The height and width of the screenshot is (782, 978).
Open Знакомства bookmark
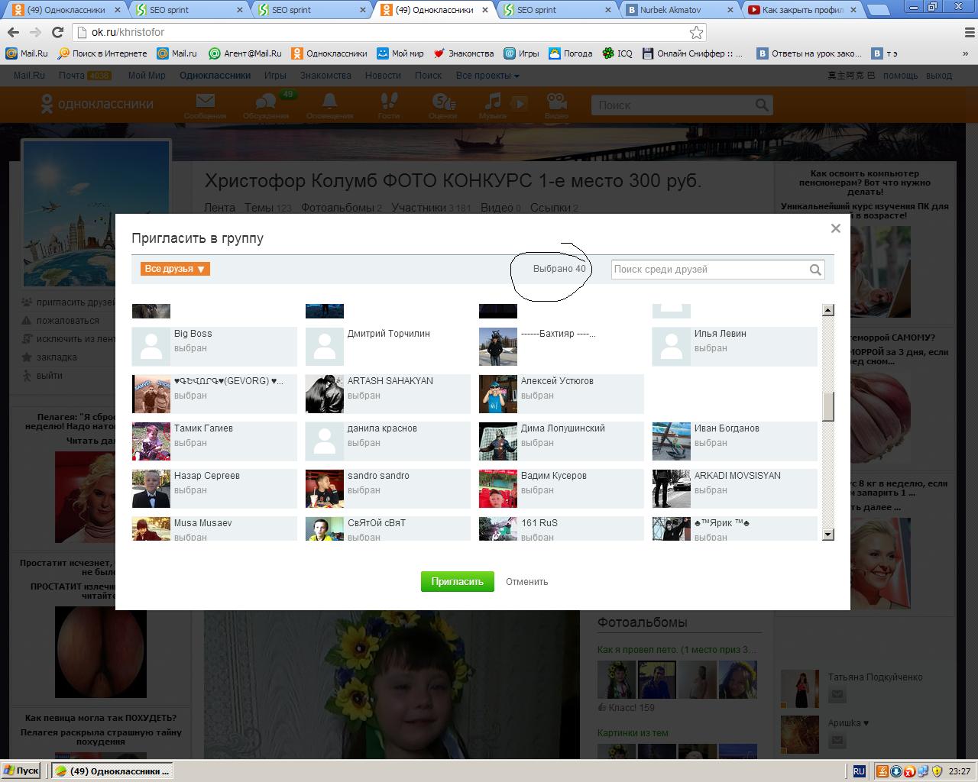tap(464, 53)
